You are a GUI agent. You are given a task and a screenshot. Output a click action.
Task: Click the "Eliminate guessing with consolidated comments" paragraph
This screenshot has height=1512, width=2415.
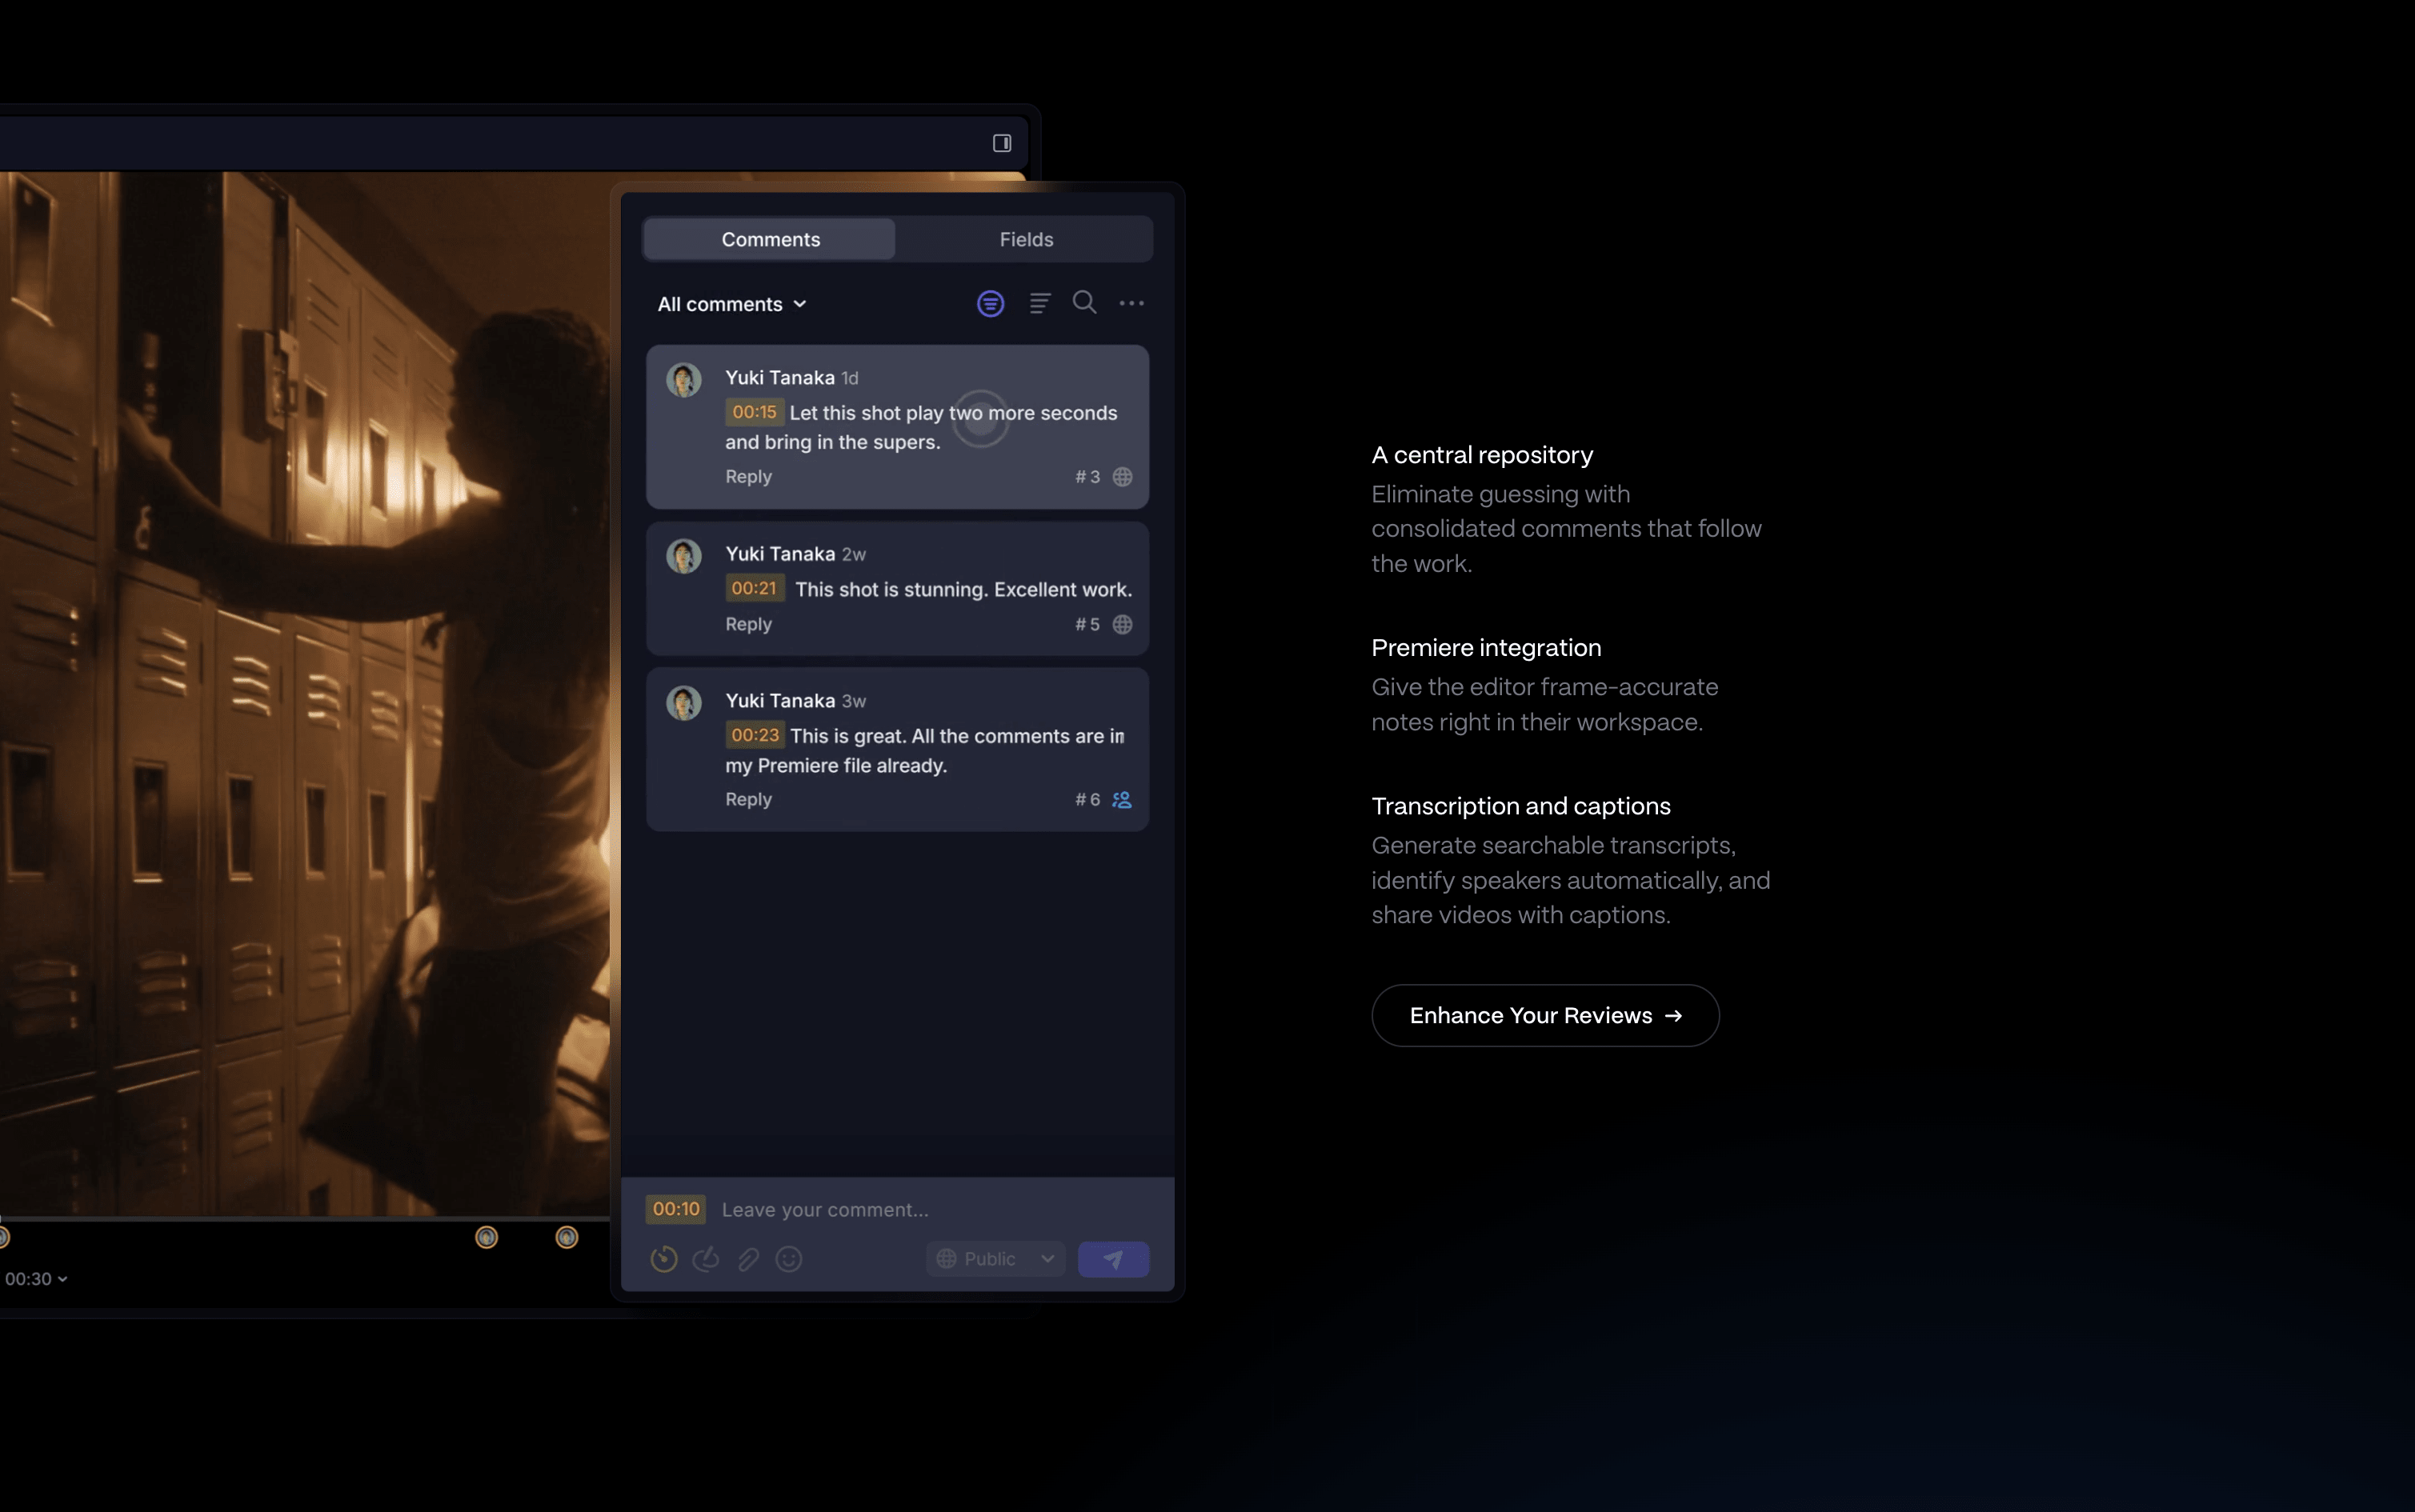(1566, 529)
